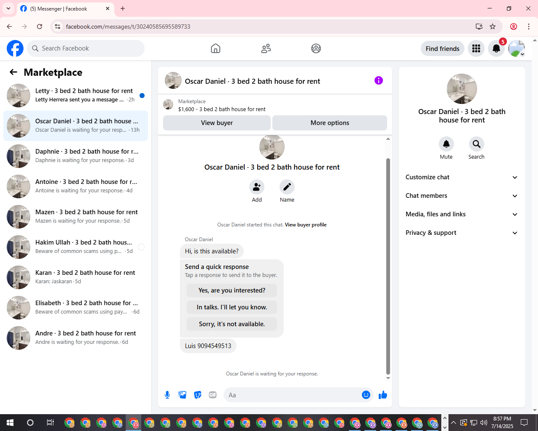The height and width of the screenshot is (431, 538).
Task: Open the purple conversation information icon
Action: (x=379, y=80)
